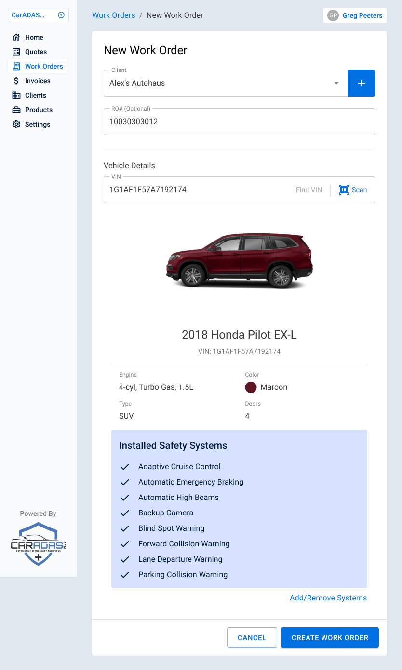Viewport: 402px width, 670px height.
Task: Click the Add/Remove Systems link
Action: point(328,598)
